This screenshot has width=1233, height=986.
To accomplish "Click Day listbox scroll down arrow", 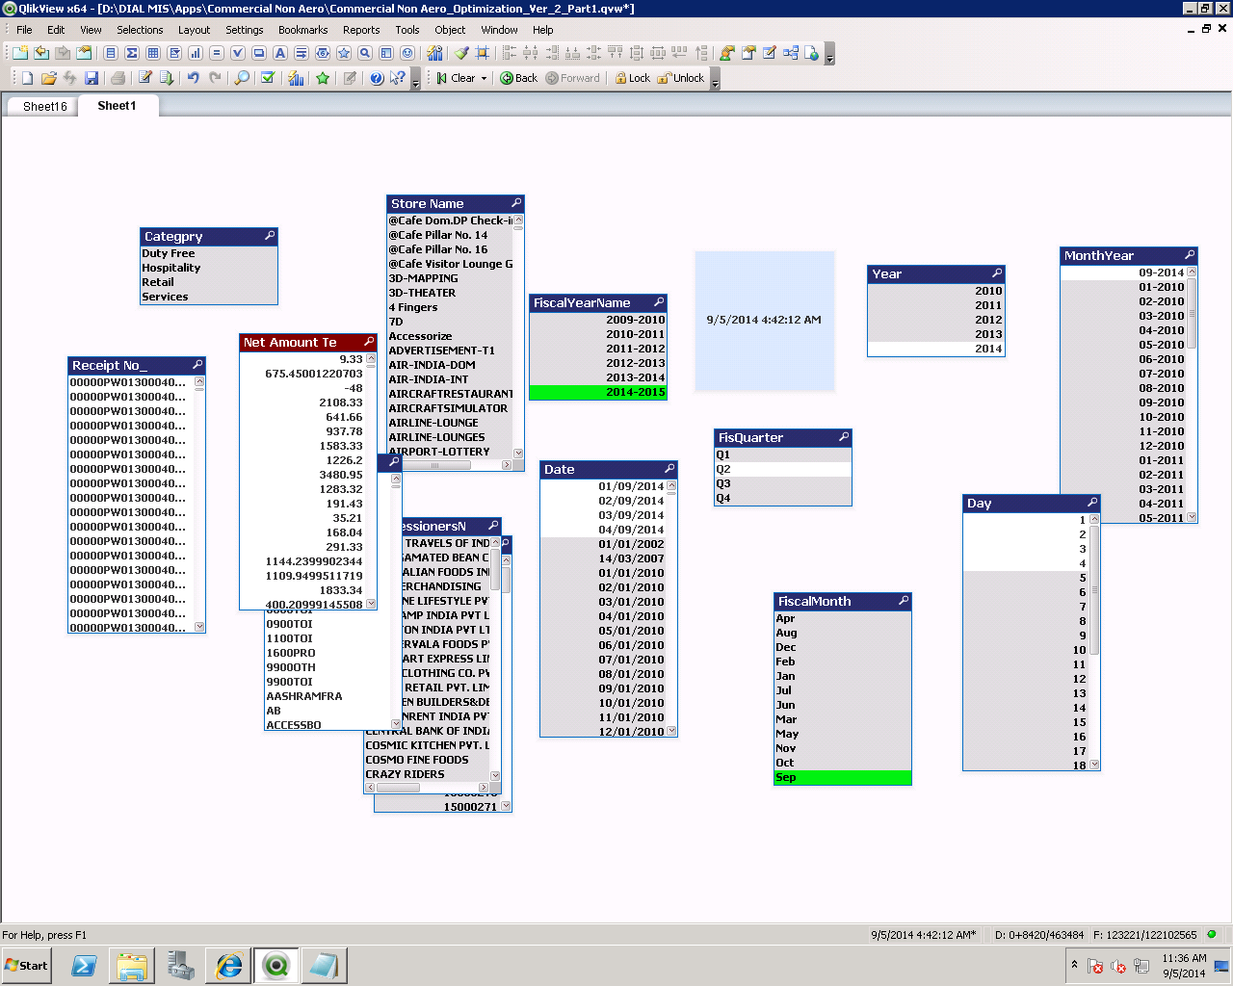I will coord(1094,765).
